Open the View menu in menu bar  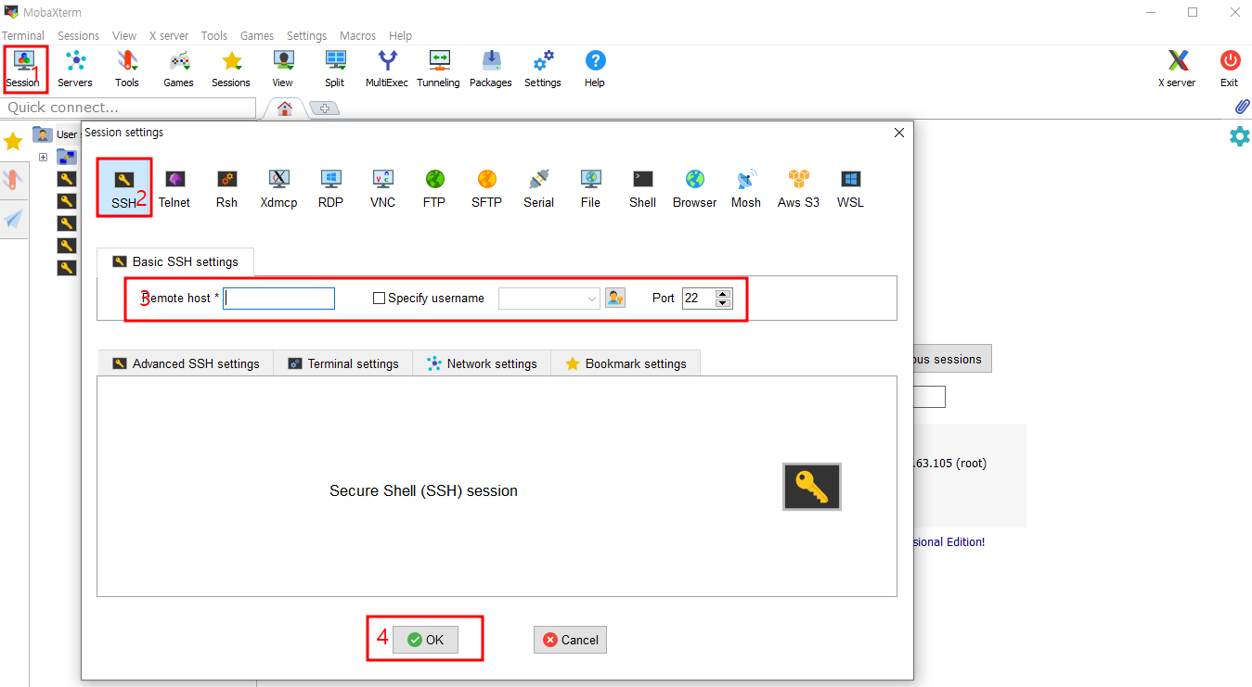(x=124, y=35)
